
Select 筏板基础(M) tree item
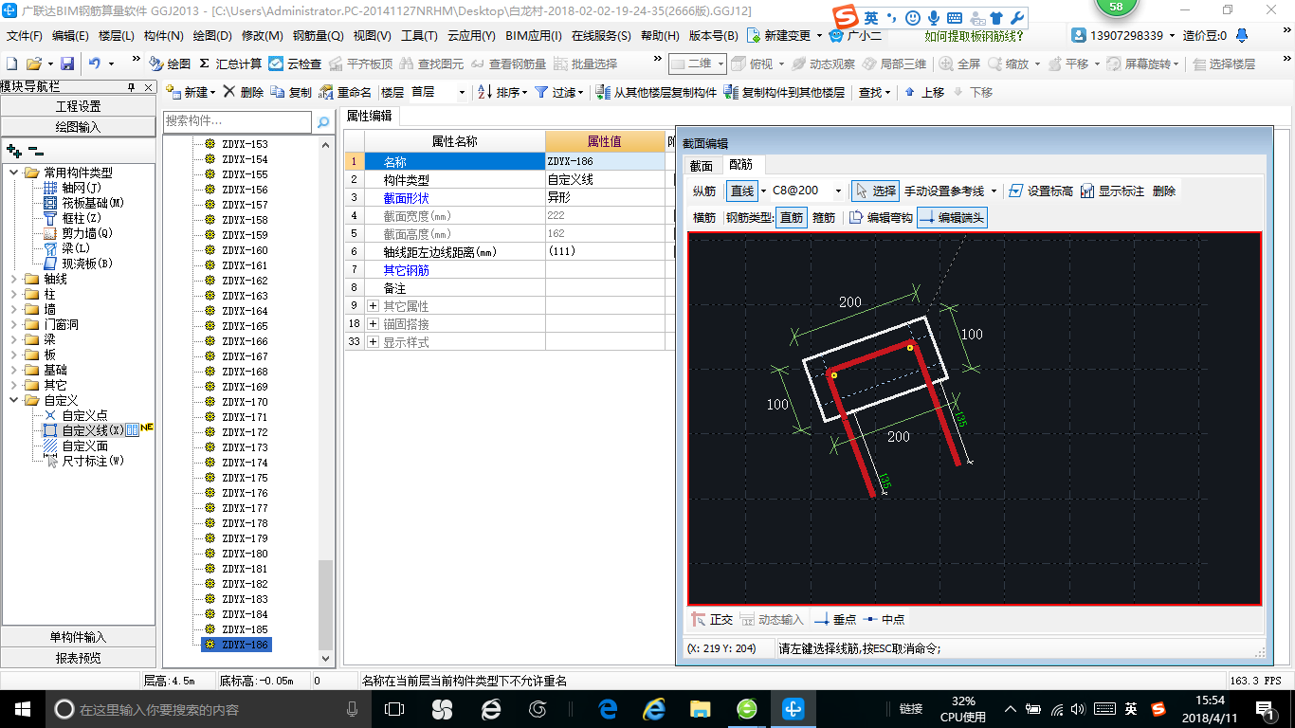tap(84, 203)
